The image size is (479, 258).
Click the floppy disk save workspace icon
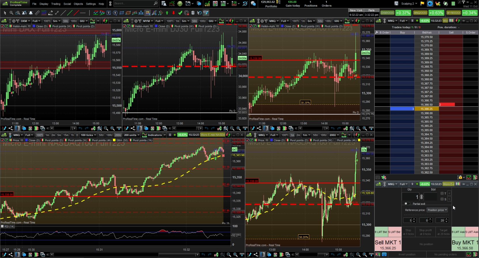tap(396, 3)
